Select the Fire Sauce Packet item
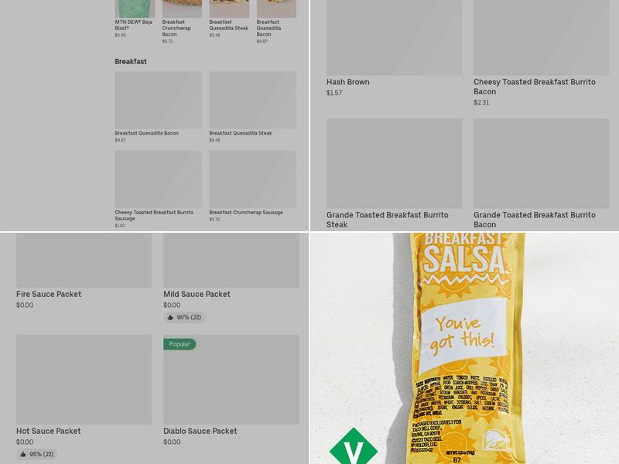This screenshot has width=619, height=464. point(84,271)
